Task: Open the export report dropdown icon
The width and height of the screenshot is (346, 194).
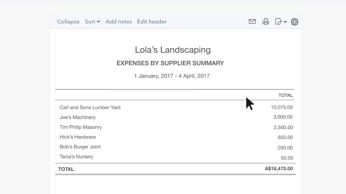Action: pyautogui.click(x=281, y=22)
